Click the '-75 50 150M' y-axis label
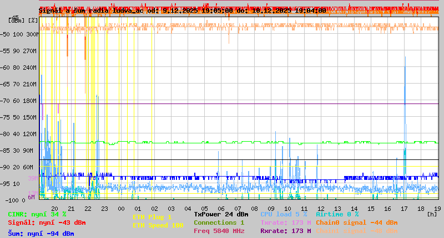444x238 pixels. (18, 117)
